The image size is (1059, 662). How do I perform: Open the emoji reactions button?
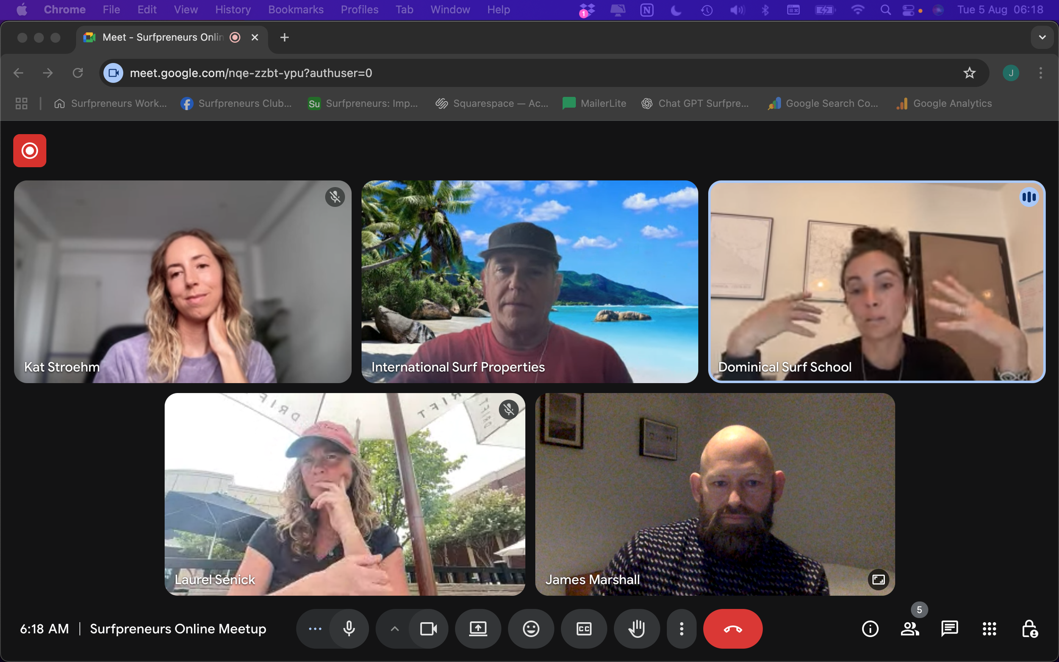click(531, 629)
